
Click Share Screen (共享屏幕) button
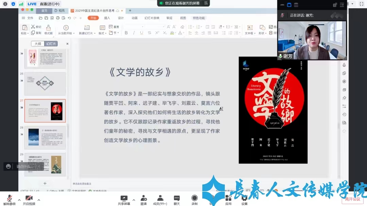click(124, 200)
